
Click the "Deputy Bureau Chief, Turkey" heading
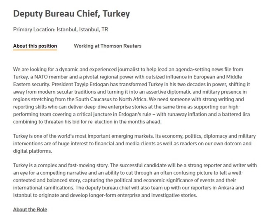(72, 14)
